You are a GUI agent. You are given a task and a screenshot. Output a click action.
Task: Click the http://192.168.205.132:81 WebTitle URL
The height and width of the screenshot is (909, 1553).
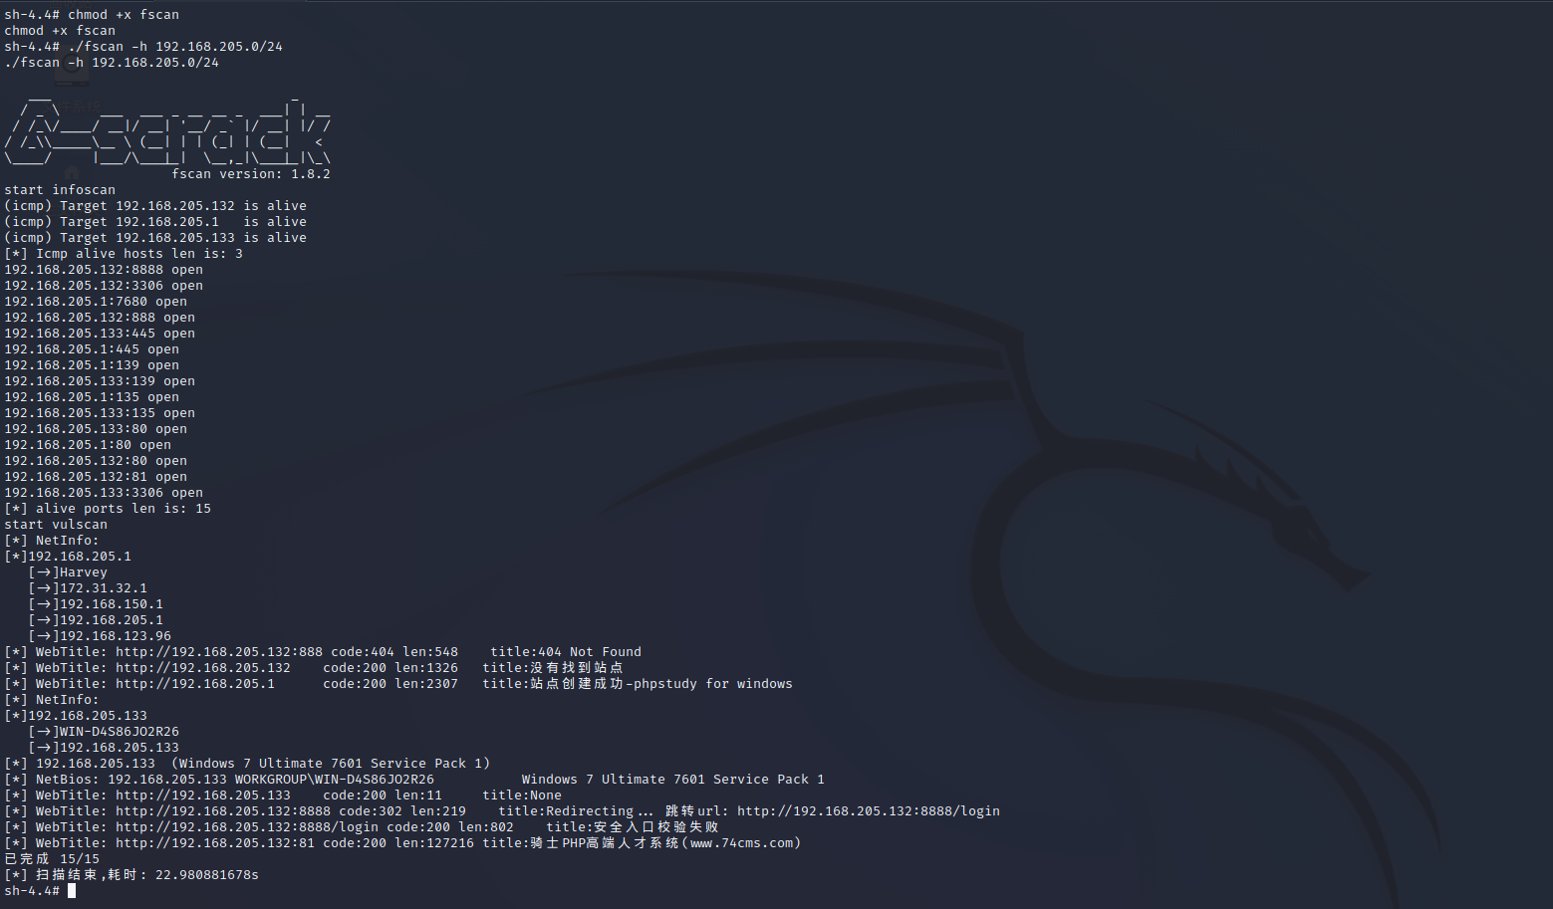pos(215,843)
